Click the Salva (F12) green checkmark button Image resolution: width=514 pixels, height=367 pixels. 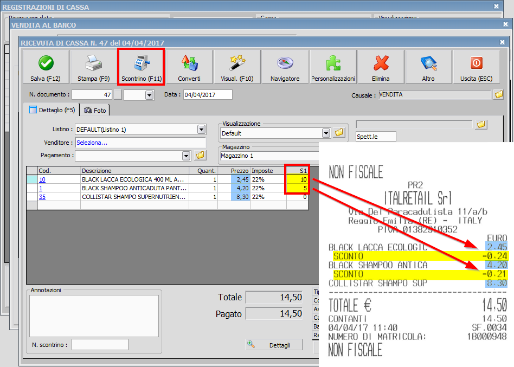point(46,67)
